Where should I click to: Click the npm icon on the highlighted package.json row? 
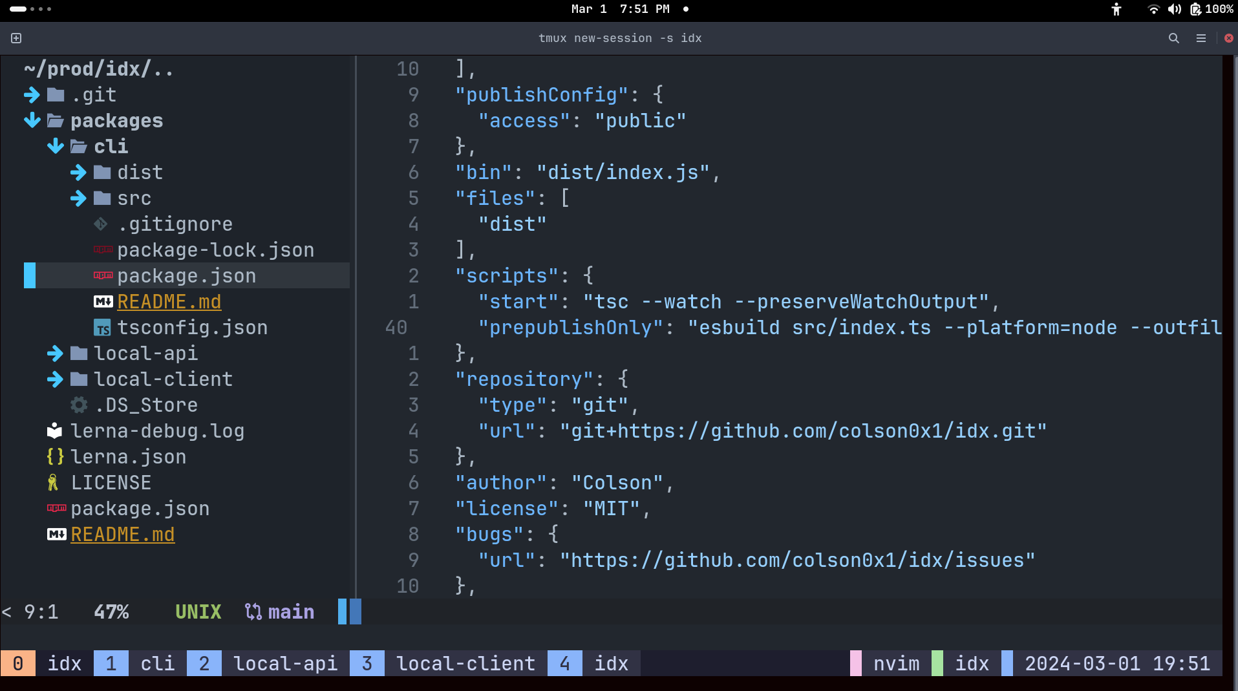(x=103, y=275)
